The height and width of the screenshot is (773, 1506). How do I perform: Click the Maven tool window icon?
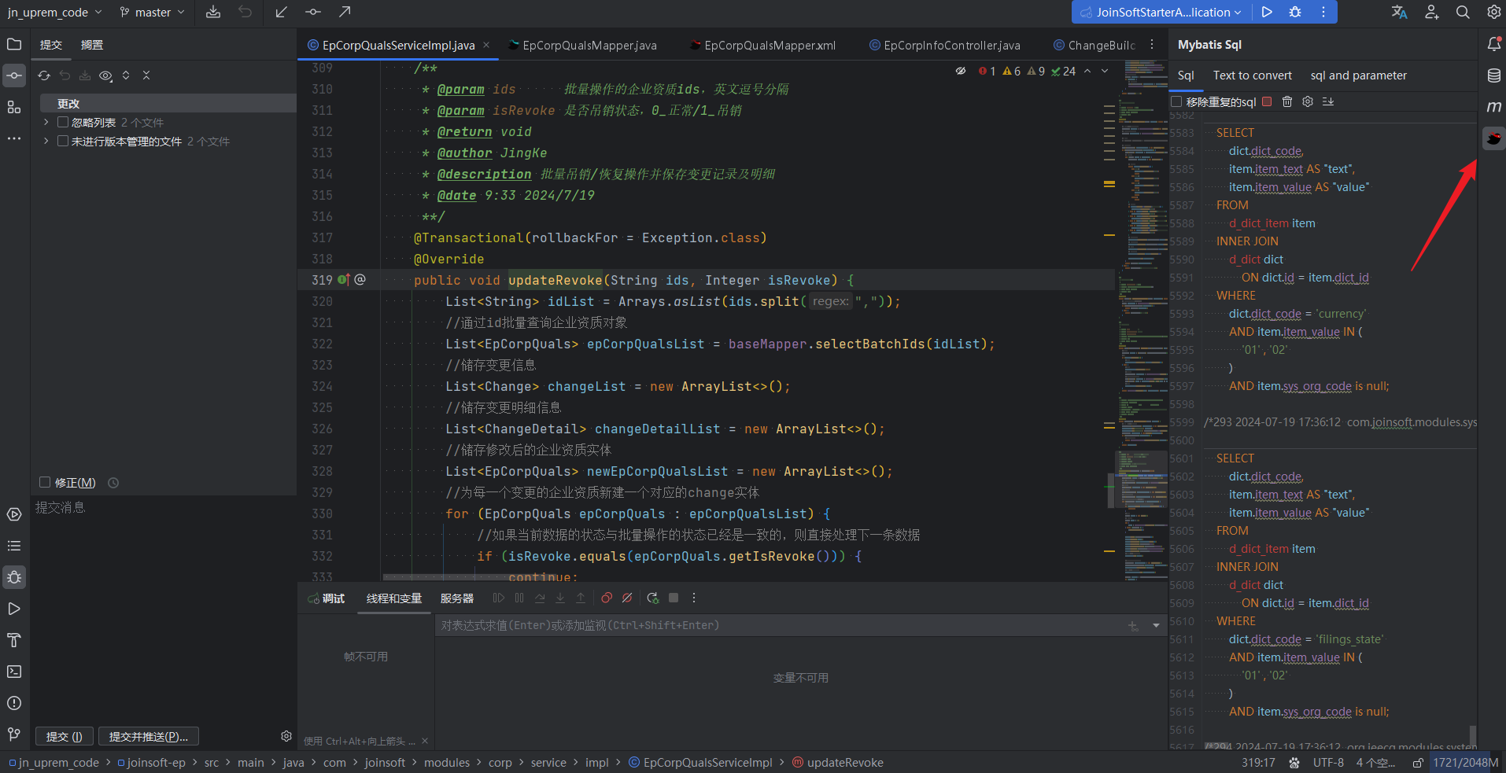[x=1493, y=107]
